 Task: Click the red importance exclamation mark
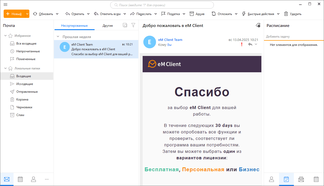click(242, 45)
